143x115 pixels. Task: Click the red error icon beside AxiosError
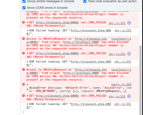(23, 84)
